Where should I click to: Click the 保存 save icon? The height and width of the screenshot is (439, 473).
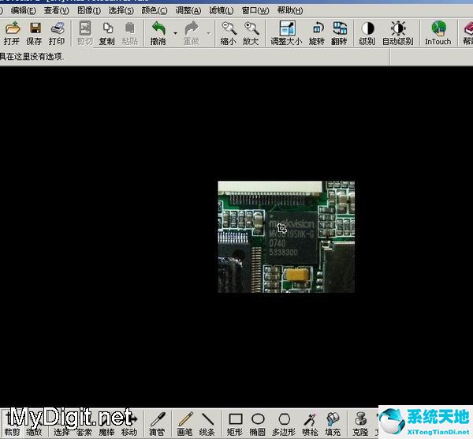[x=35, y=33]
